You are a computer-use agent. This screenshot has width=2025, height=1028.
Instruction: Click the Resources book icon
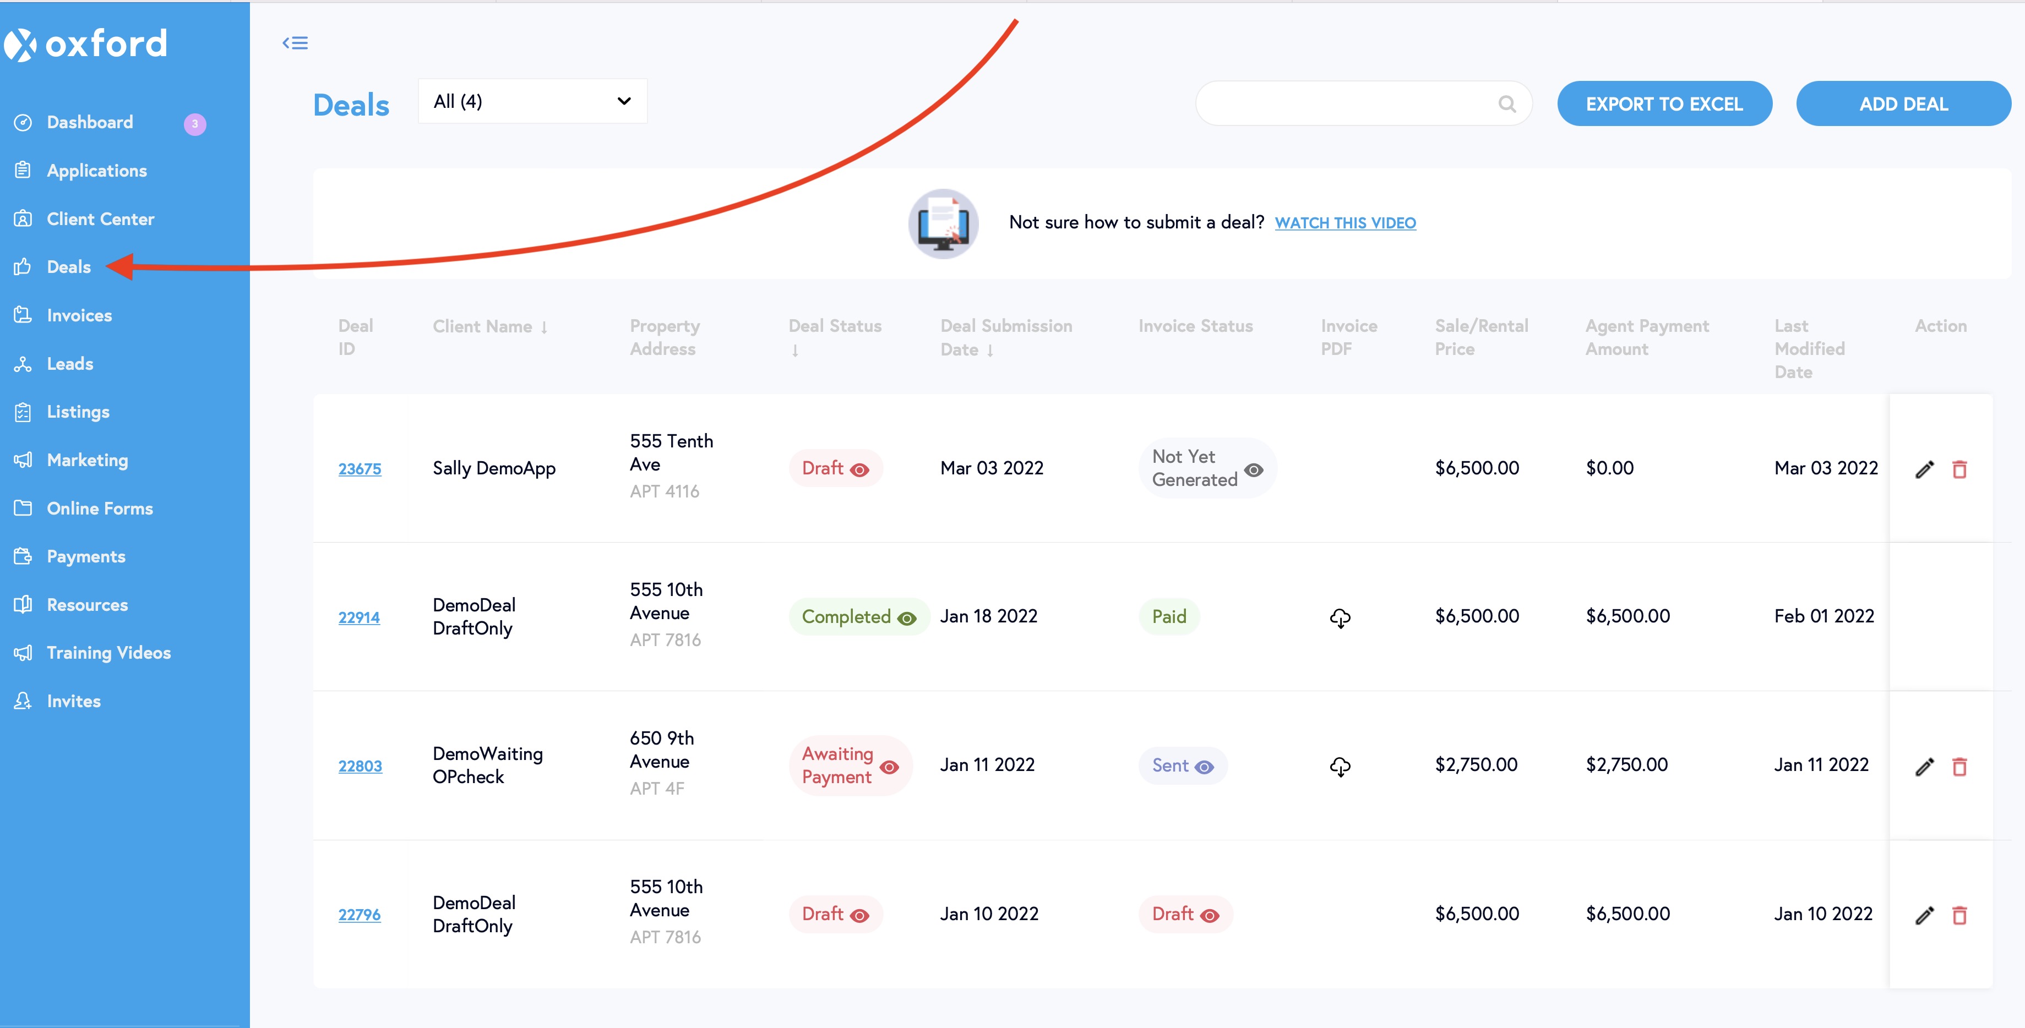[x=23, y=604]
